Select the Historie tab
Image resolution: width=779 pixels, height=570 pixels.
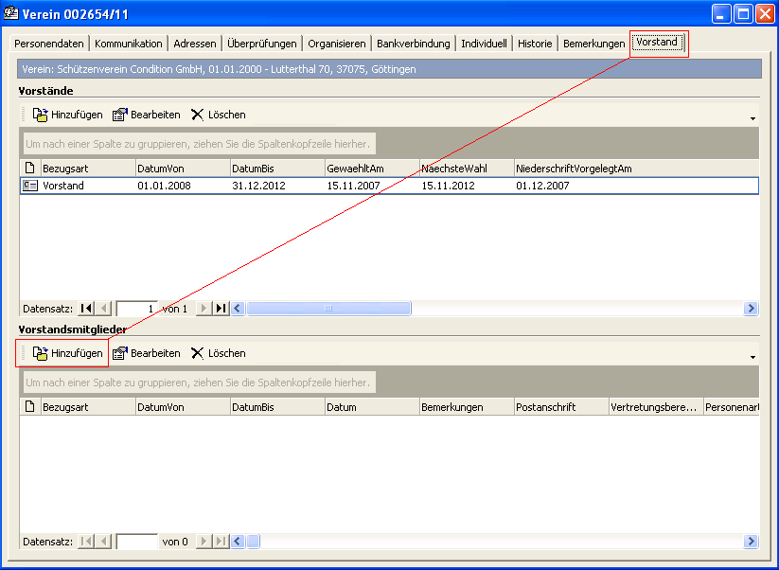(535, 44)
